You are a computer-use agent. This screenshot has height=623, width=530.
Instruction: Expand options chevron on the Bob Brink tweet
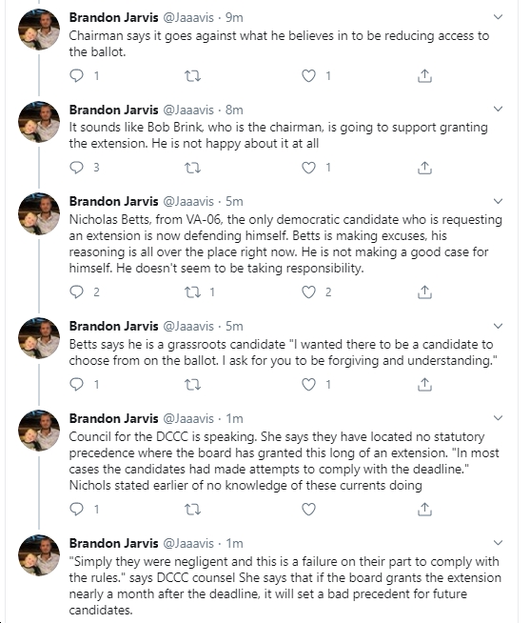click(498, 109)
